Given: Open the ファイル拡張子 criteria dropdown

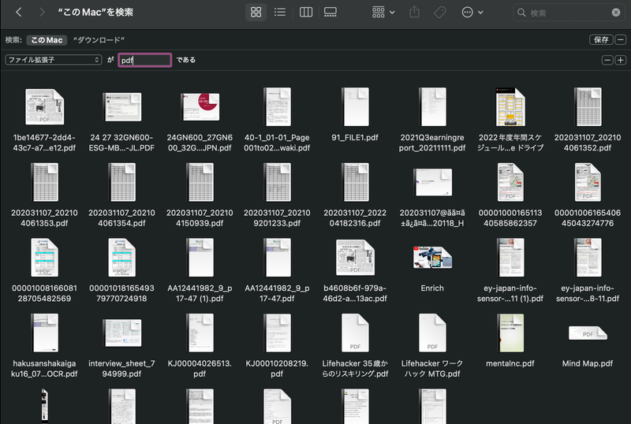Looking at the screenshot, I should tap(54, 60).
